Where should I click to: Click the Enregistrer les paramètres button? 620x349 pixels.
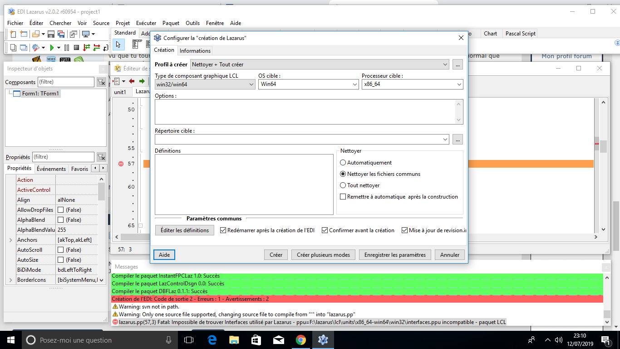point(395,255)
